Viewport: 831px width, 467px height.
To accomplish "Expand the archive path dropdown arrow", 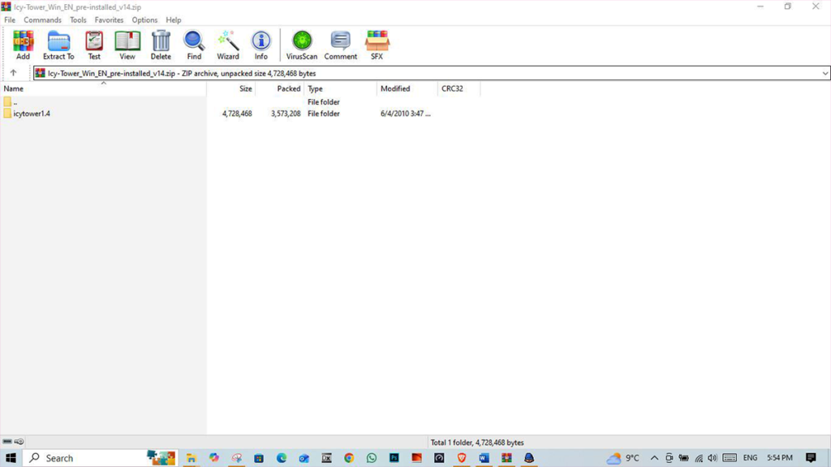I will coord(825,74).
